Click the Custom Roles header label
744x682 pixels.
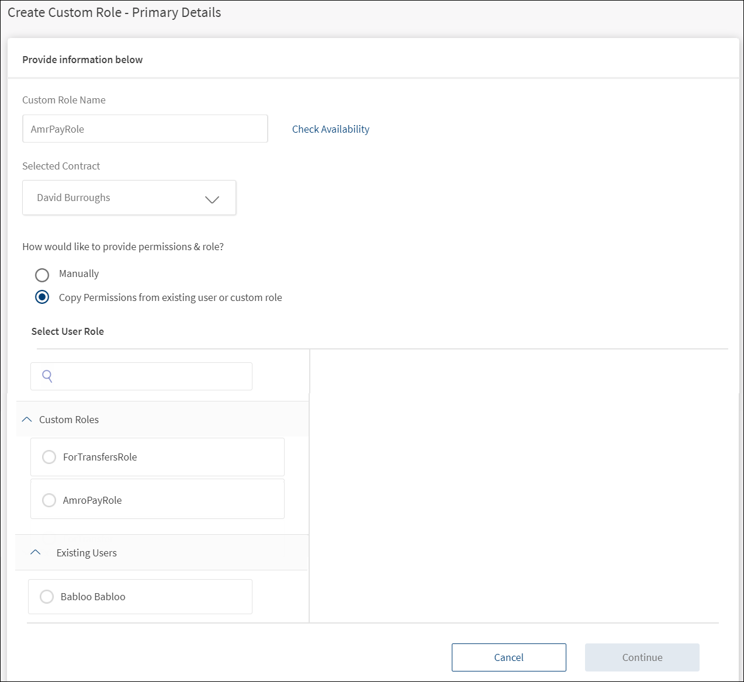pyautogui.click(x=69, y=420)
